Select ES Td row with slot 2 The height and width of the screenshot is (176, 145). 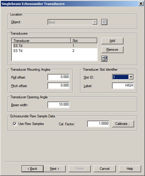(x=55, y=51)
